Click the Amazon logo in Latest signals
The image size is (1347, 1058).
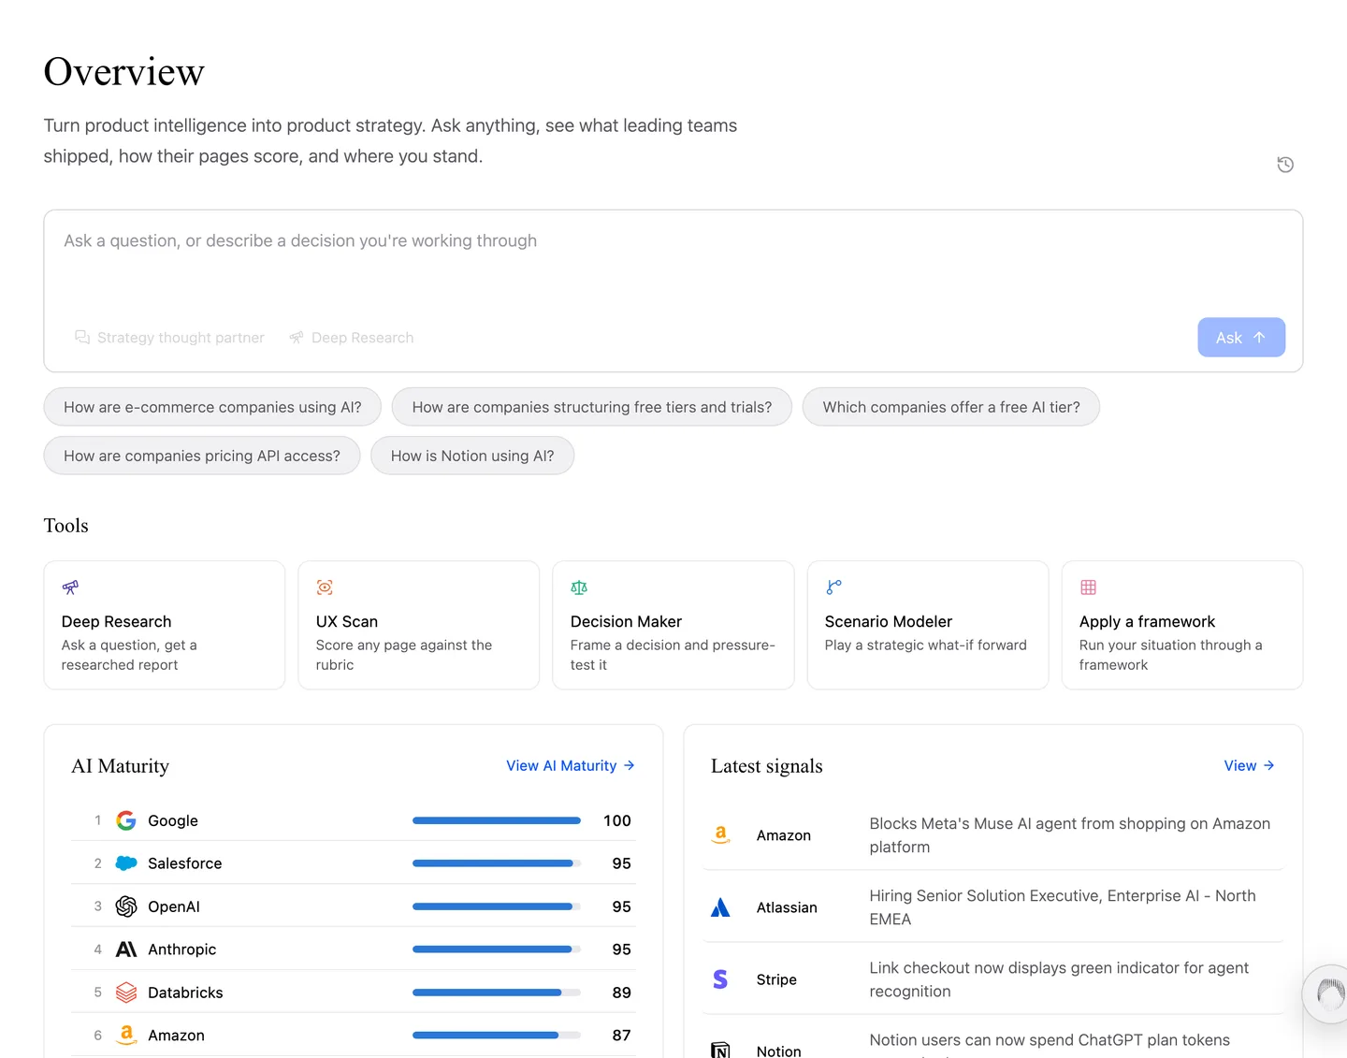720,834
